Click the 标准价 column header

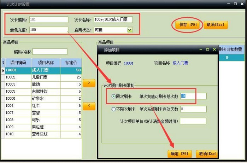(71, 63)
